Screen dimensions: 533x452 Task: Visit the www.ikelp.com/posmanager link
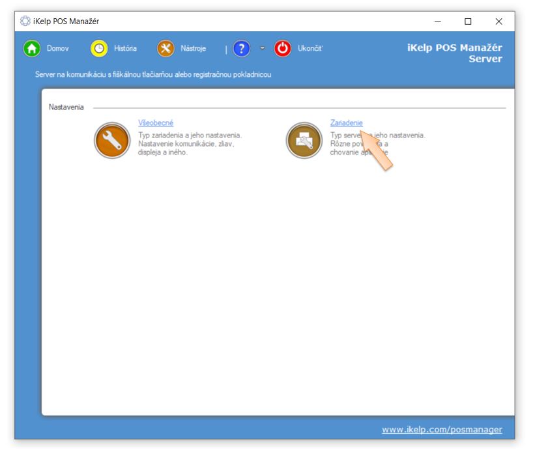tap(442, 430)
